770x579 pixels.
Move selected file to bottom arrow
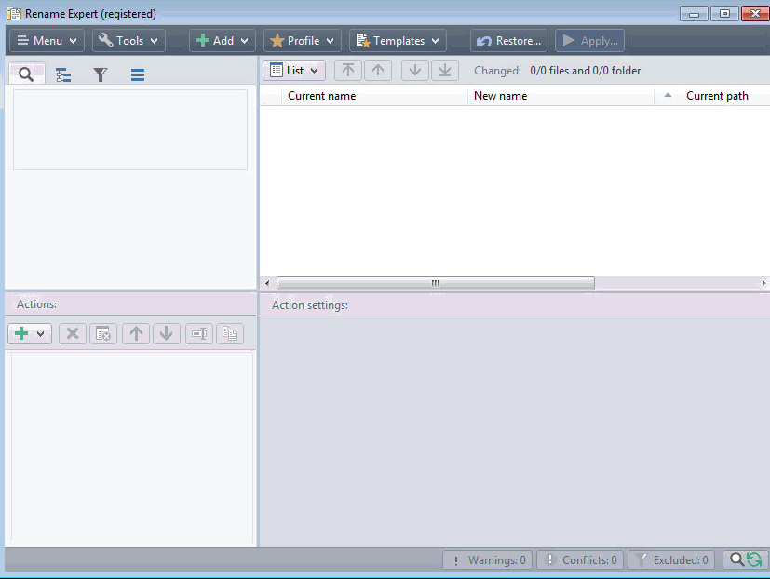(445, 70)
